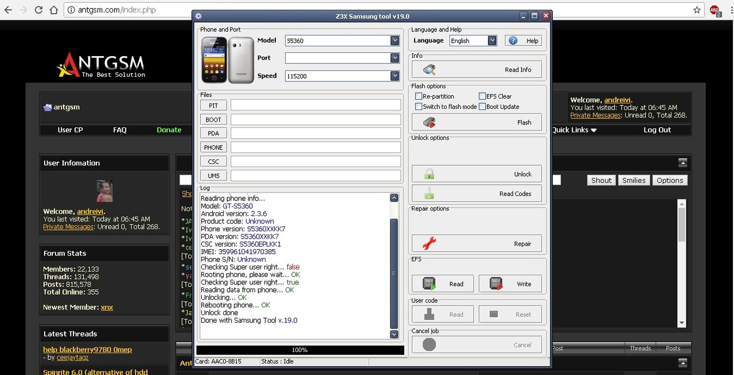734x375 pixels.
Task: Click the Unlock padlock button
Action: (477, 174)
